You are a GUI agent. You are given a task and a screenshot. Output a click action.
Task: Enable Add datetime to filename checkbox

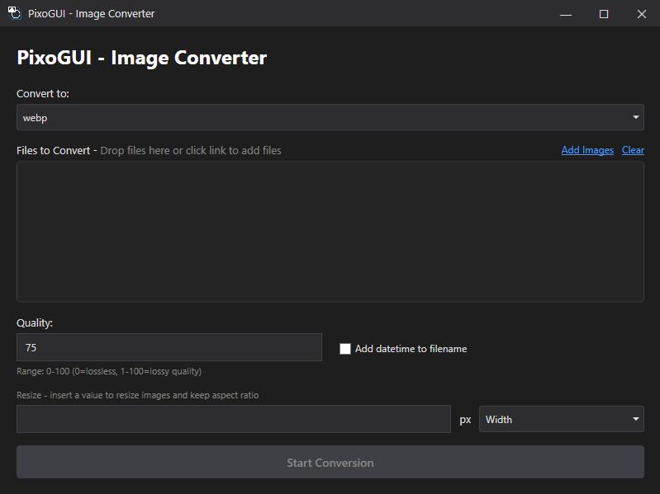tap(345, 349)
